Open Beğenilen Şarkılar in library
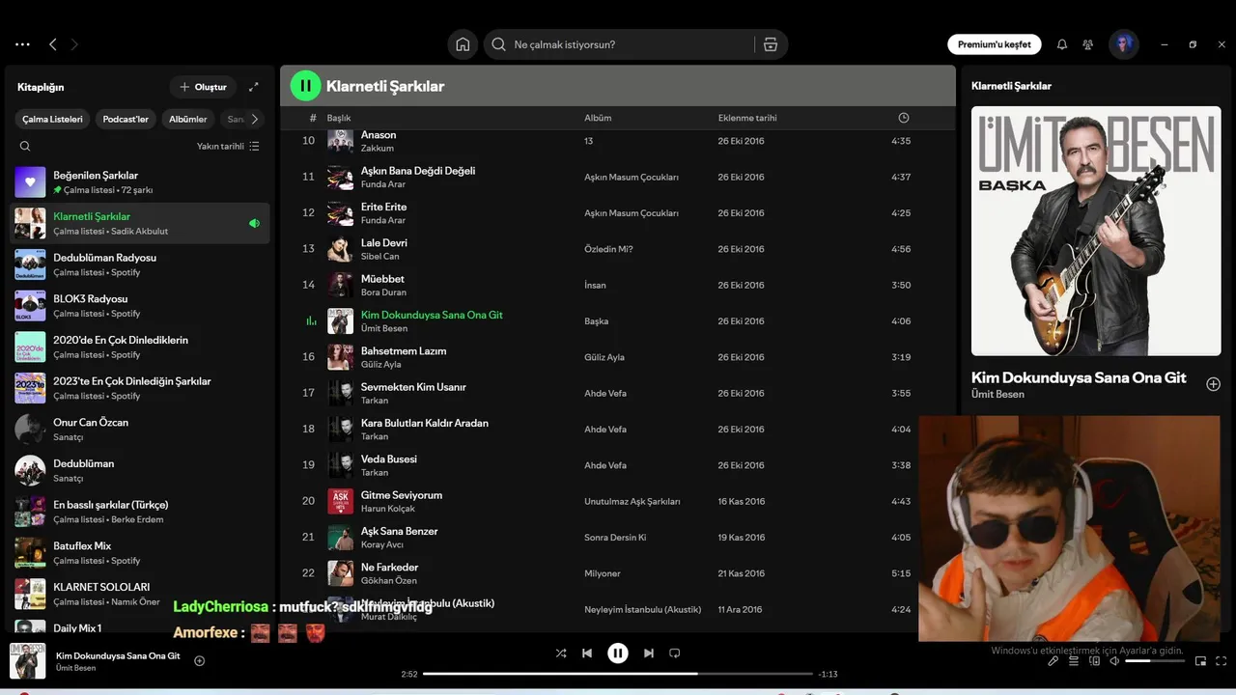Screen dimensions: 1236x695 [x=140, y=181]
